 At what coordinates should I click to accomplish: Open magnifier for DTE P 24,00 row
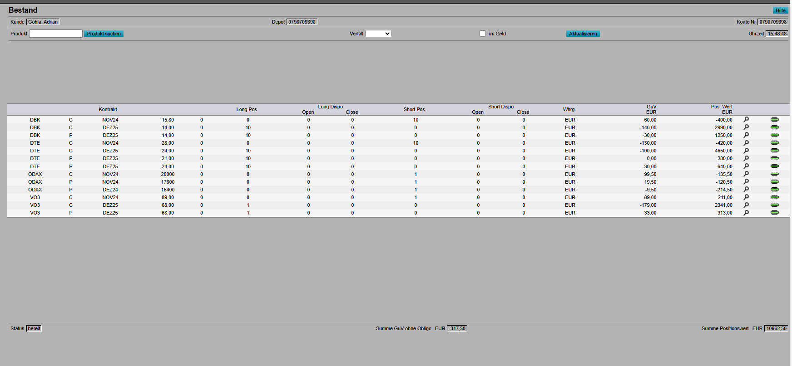(746, 166)
